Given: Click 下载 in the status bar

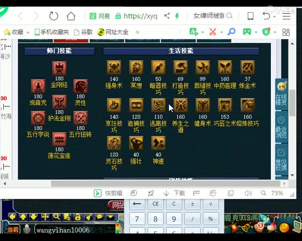Looking at the screenshot, I should pos(174,193).
